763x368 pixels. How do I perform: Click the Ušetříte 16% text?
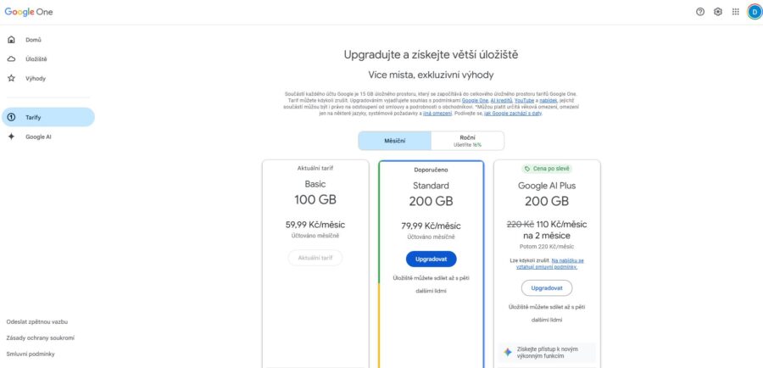[x=468, y=144]
